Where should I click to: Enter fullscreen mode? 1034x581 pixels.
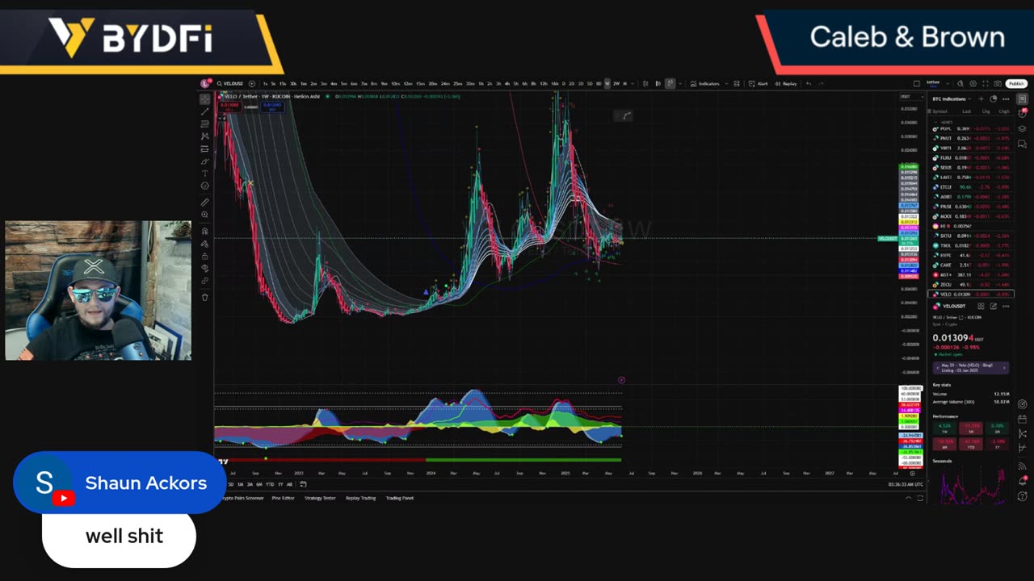click(986, 83)
